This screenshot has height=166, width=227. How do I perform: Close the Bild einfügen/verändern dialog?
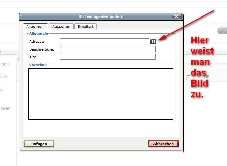pyautogui.click(x=176, y=16)
